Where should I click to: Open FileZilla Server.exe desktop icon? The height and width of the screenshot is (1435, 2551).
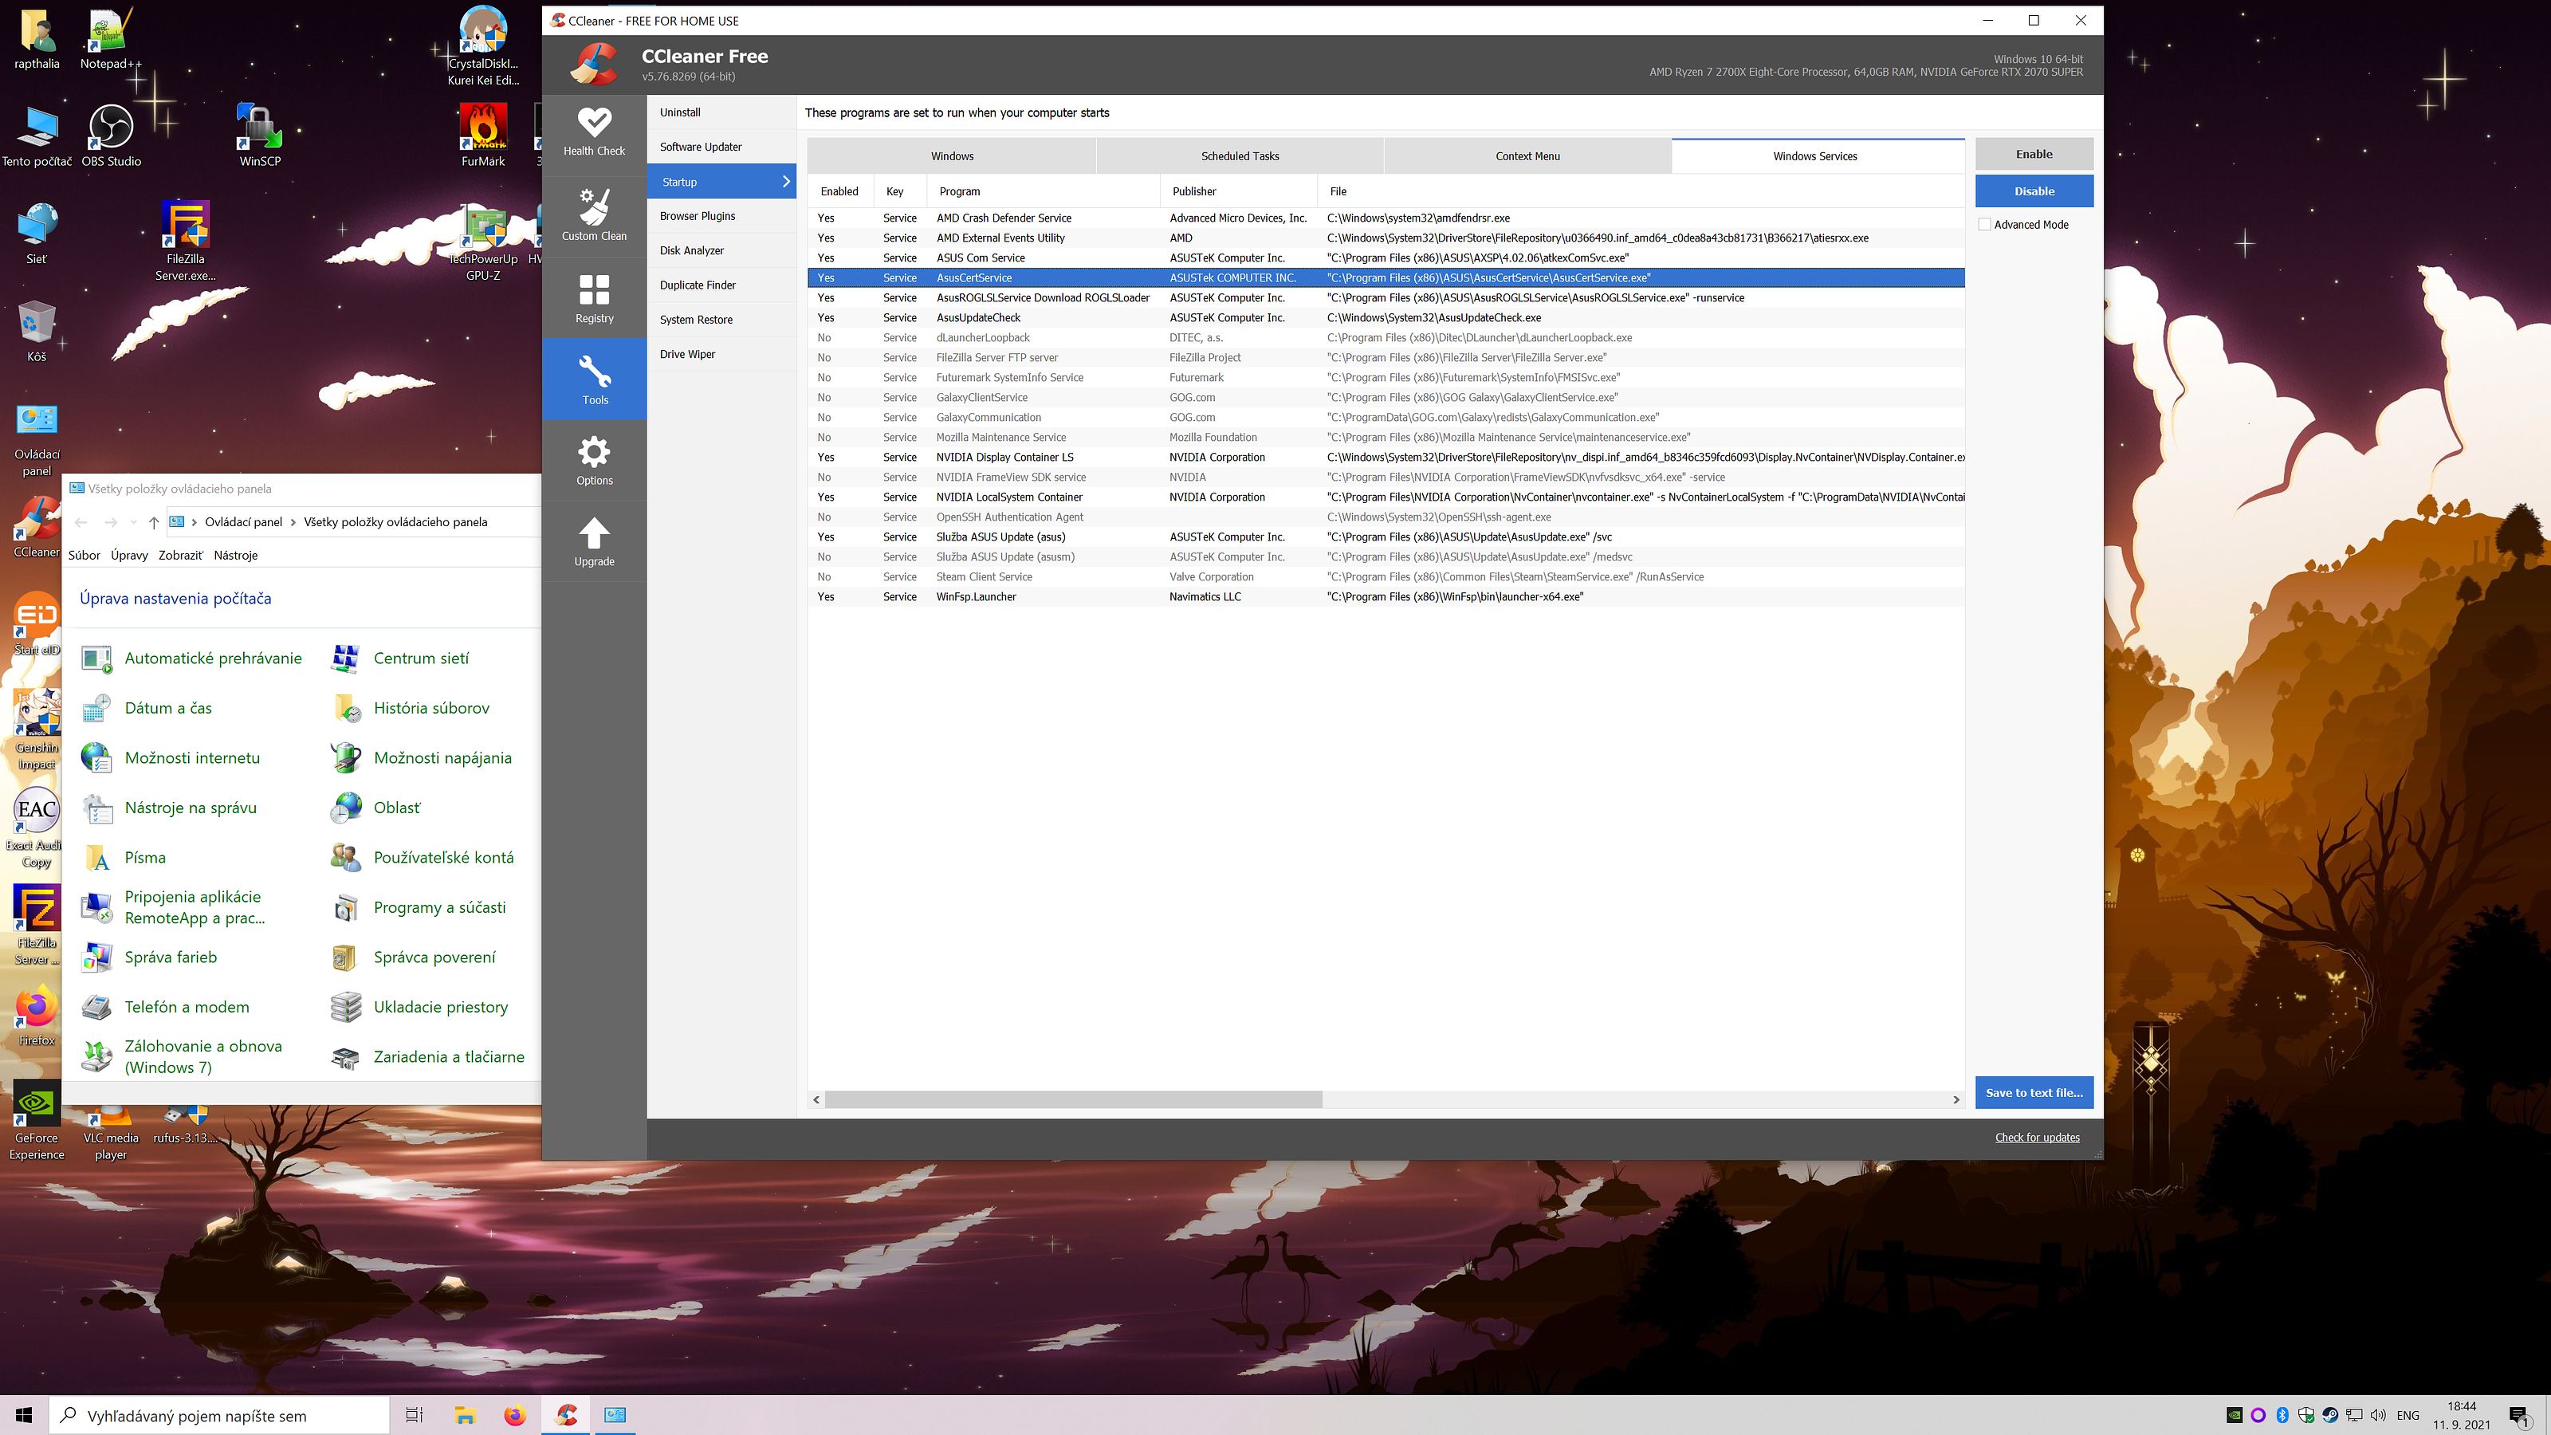tap(185, 241)
